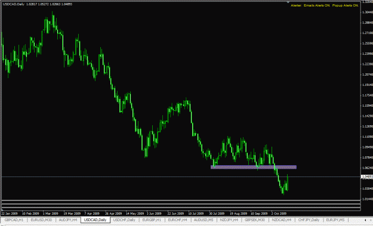
Task: Click the 3 Jun 2009 date label
Action: [154, 213]
